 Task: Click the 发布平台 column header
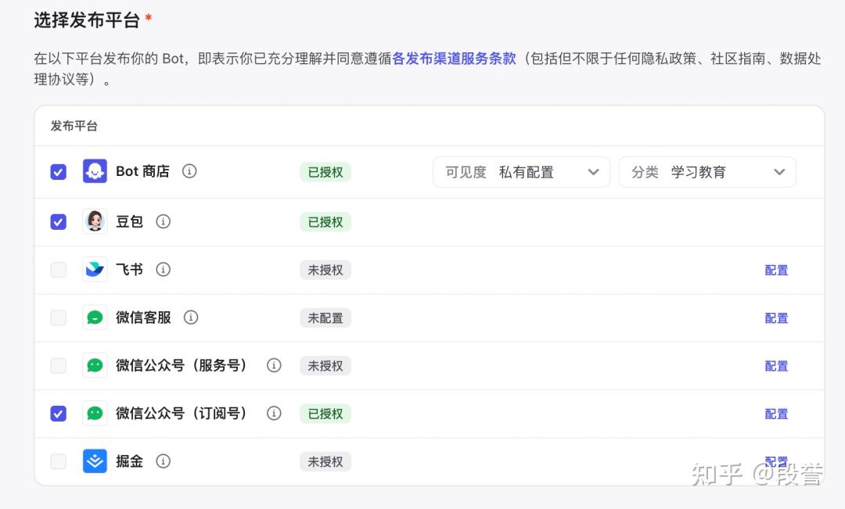click(74, 126)
